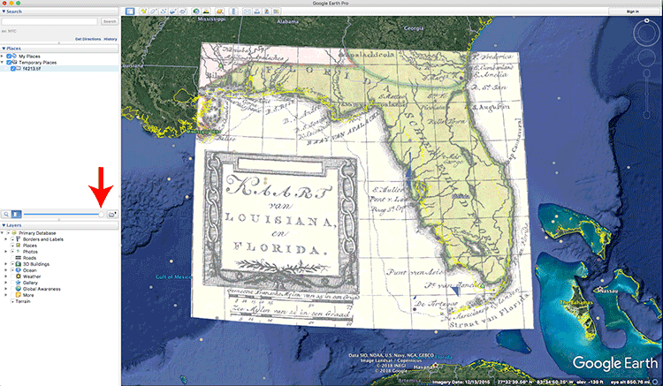Collapse the Temporary Places tree node
663x386 pixels.
click(3, 63)
